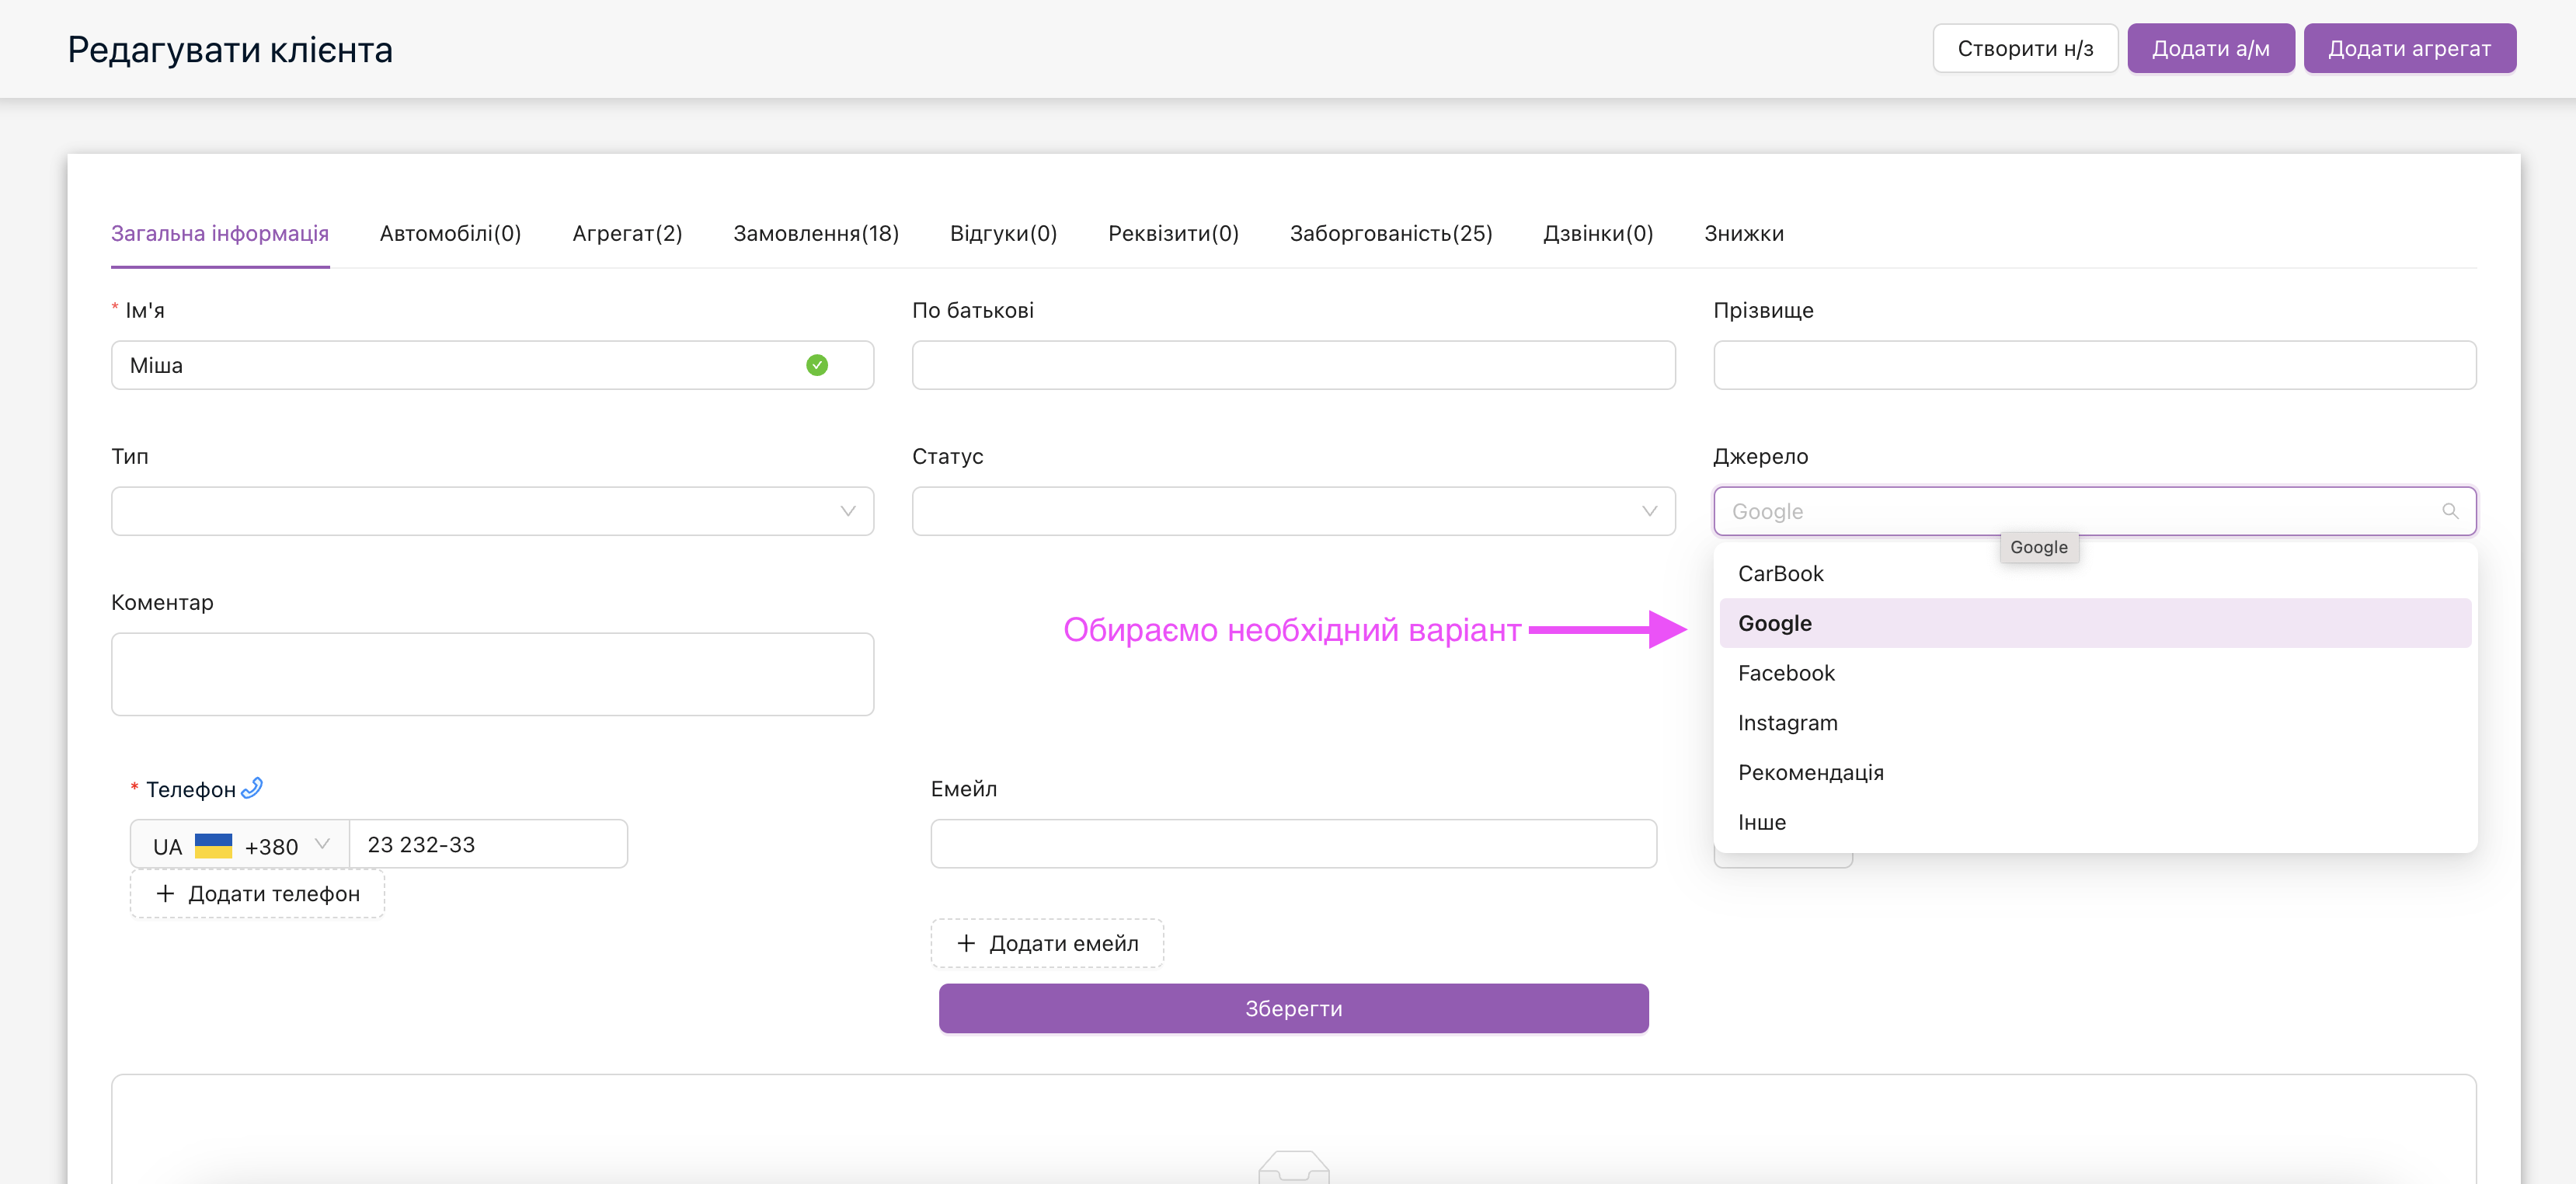
Task: Click the phone call icon next to Телефон
Action: point(252,788)
